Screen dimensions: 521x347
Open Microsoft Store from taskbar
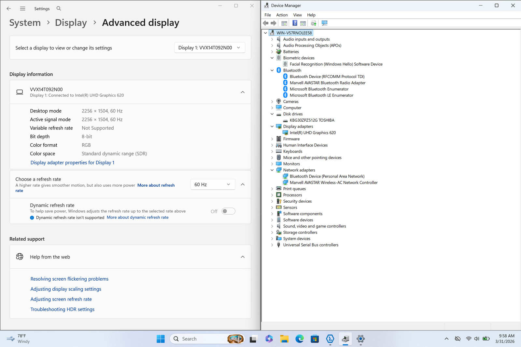click(x=315, y=339)
